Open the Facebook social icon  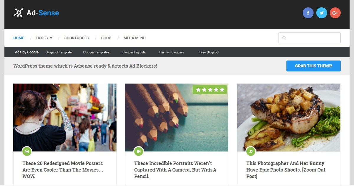click(x=308, y=13)
